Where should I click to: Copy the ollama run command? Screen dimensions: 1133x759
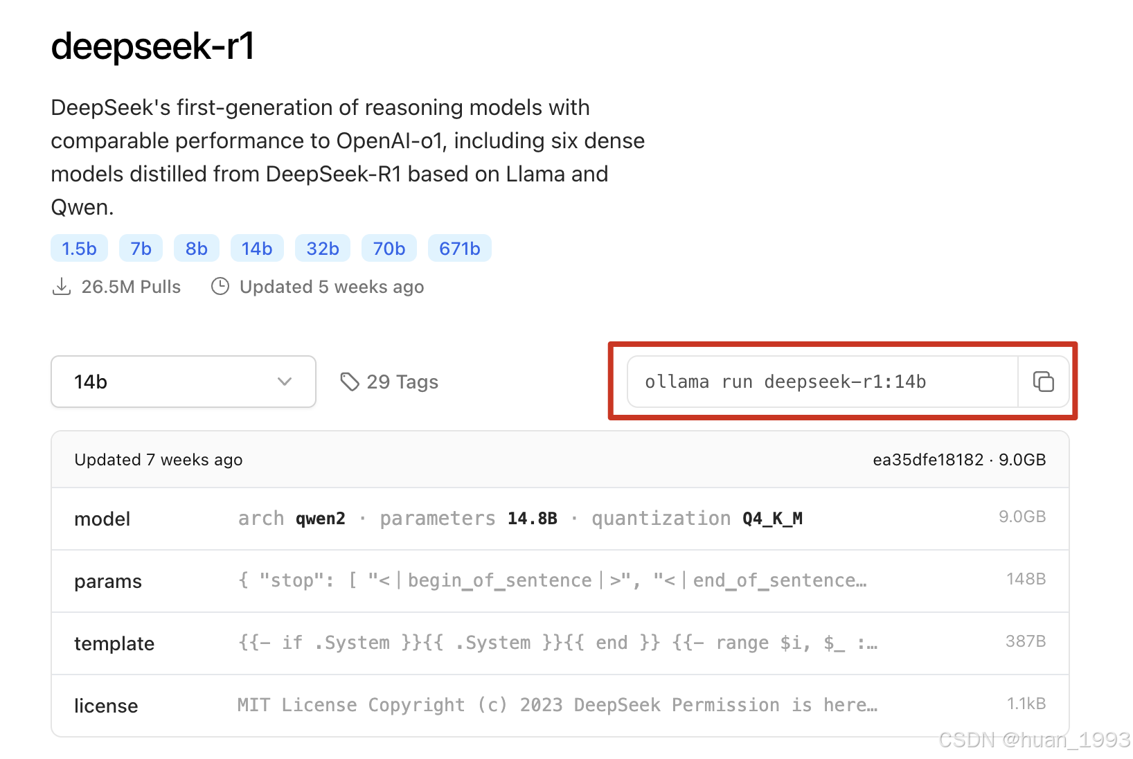(x=1044, y=382)
